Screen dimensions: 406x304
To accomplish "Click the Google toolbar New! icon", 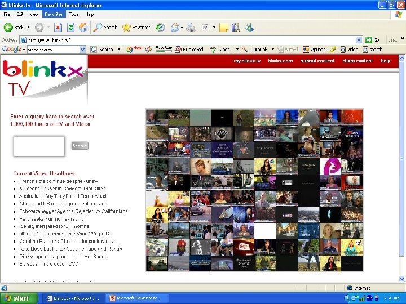I will click(134, 49).
